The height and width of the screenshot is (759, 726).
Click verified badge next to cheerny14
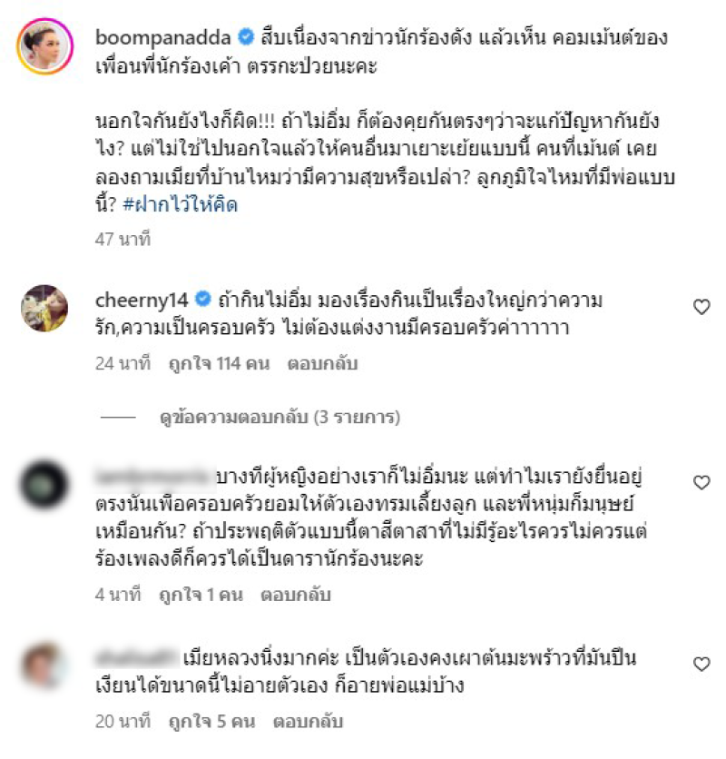pos(202,299)
